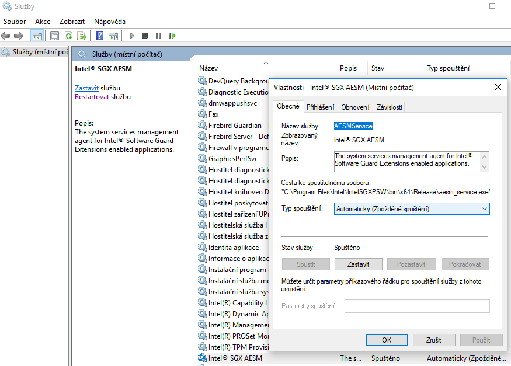The image size is (511, 366).
Task: Select the Diagnostic Execution service row
Action: (234, 92)
